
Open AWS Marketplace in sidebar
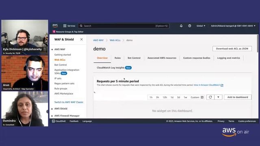(x=64, y=94)
